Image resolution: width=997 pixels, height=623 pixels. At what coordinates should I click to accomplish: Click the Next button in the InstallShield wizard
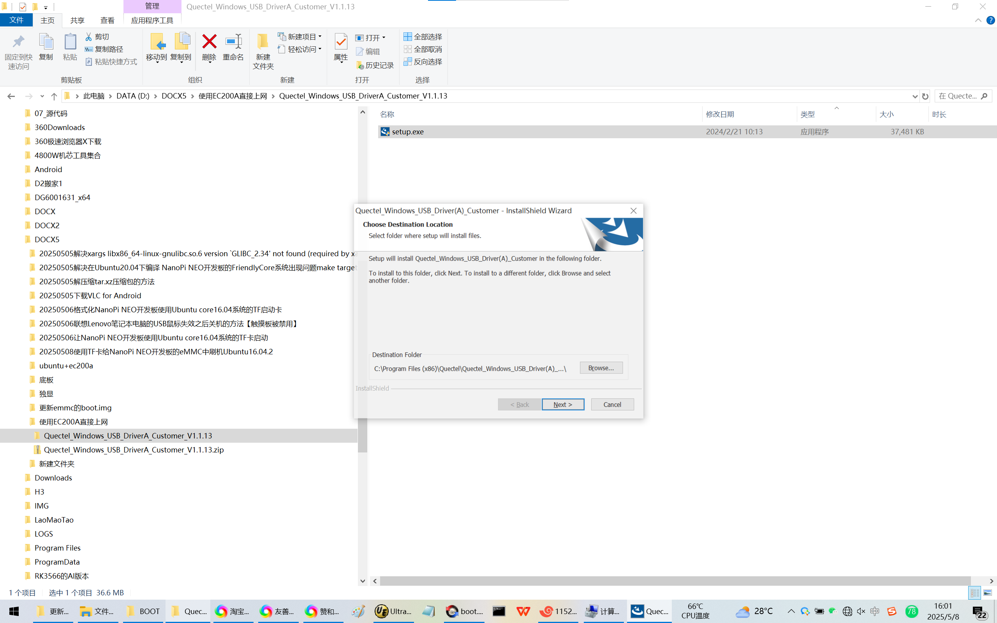pyautogui.click(x=563, y=404)
